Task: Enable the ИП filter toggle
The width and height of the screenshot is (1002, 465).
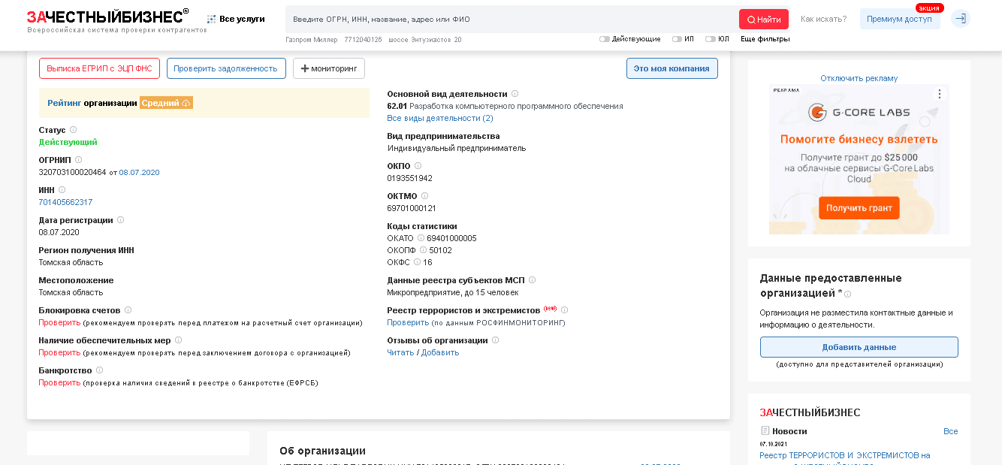Action: point(677,39)
